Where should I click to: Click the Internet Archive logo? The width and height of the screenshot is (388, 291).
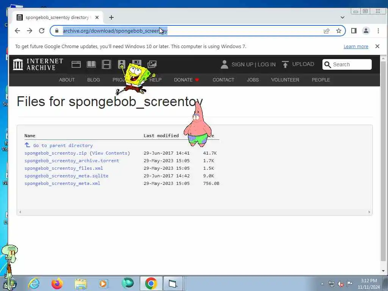(x=38, y=64)
